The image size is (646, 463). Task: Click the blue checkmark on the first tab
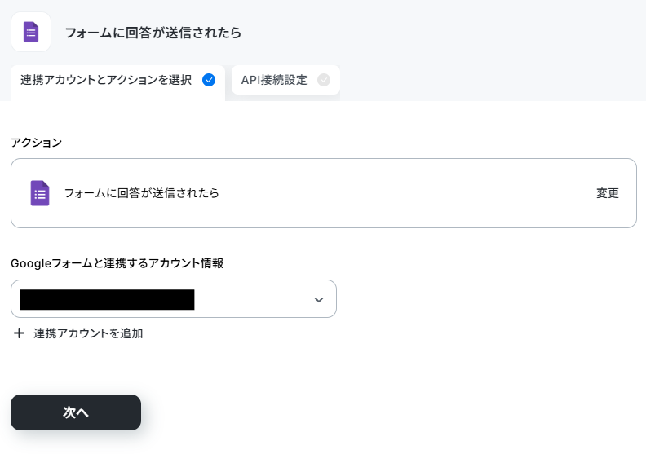coord(209,80)
